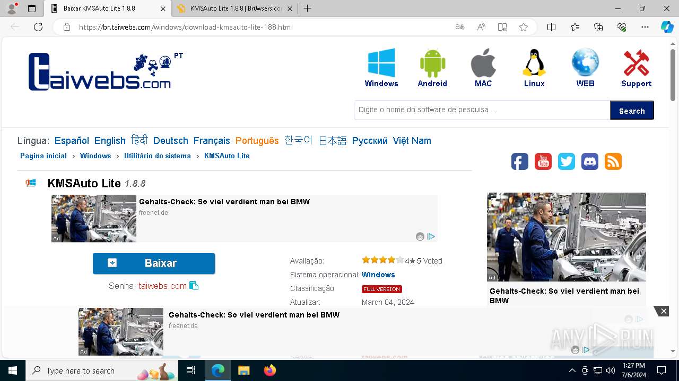Open the Edge tab actions menu
The image size is (679, 381).
[32, 8]
